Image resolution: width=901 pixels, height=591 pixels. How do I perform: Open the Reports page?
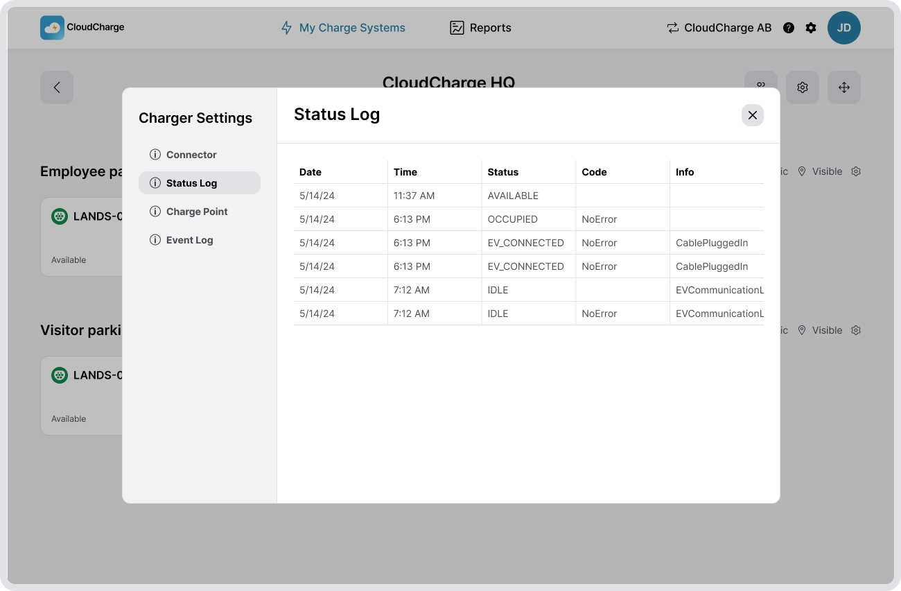coord(480,28)
